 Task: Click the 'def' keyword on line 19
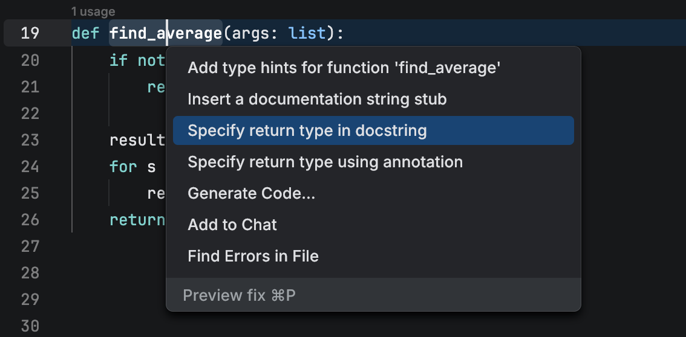point(86,33)
